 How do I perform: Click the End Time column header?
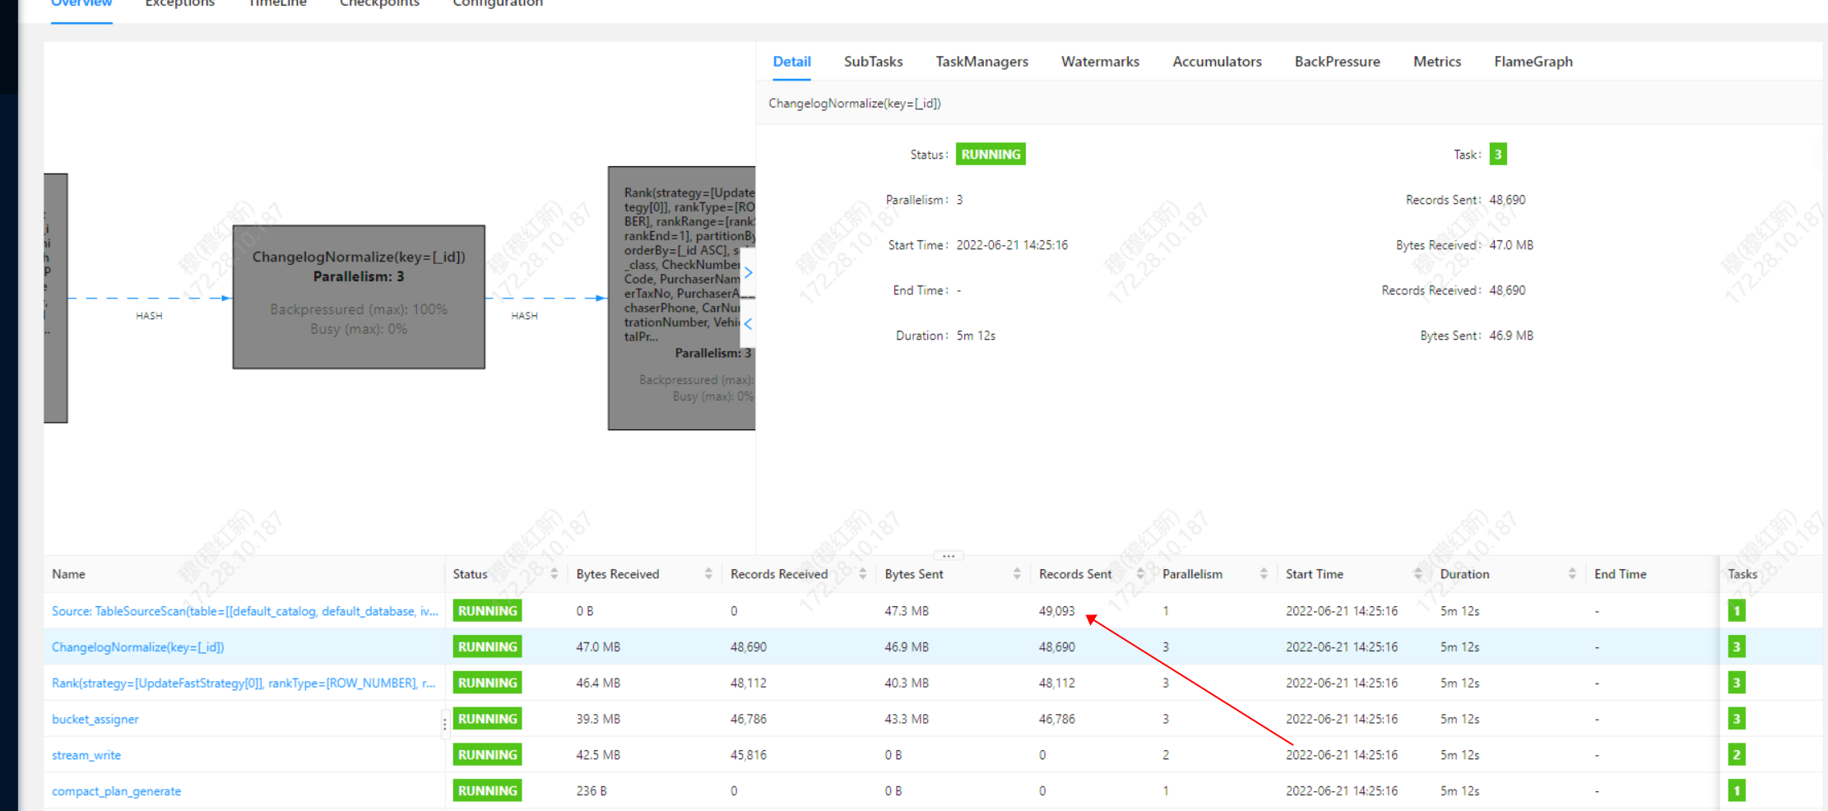click(x=1620, y=574)
